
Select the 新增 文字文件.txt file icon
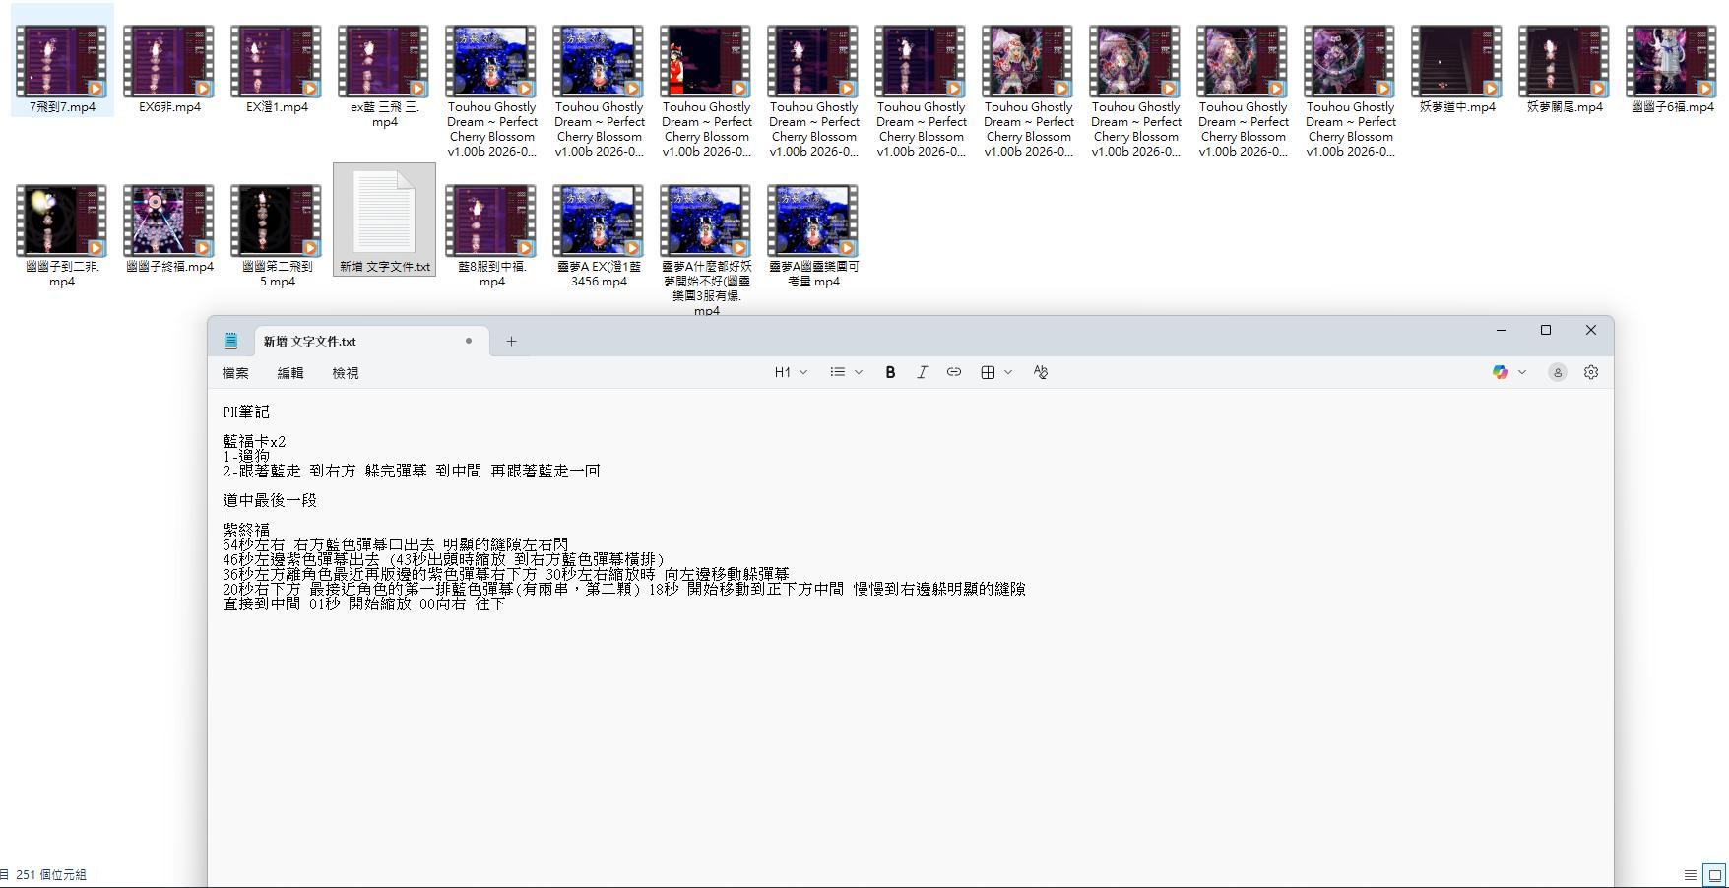(384, 220)
